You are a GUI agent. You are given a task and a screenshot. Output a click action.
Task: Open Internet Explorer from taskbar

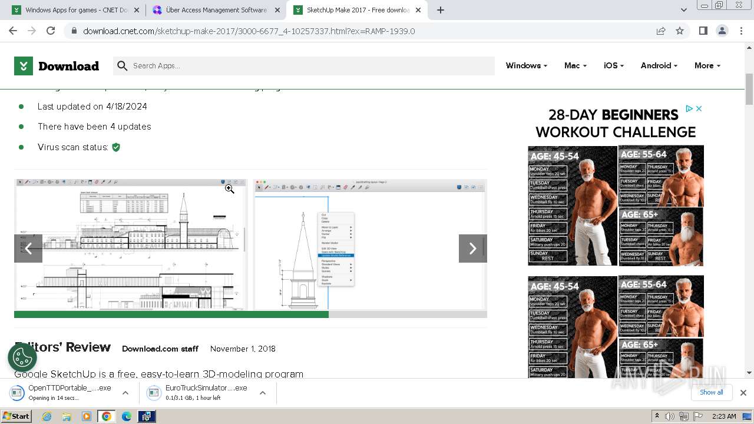pyautogui.click(x=47, y=416)
